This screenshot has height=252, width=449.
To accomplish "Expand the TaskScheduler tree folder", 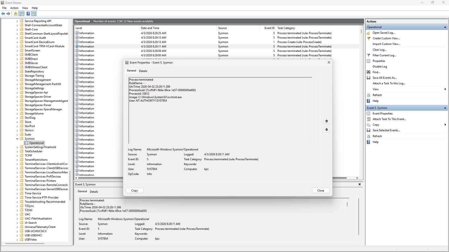I will [17, 152].
